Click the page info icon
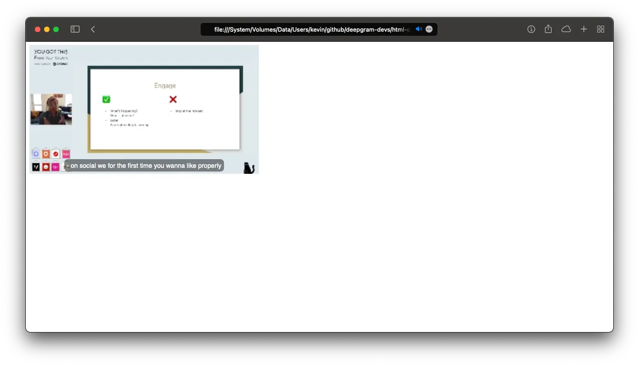 [x=531, y=29]
